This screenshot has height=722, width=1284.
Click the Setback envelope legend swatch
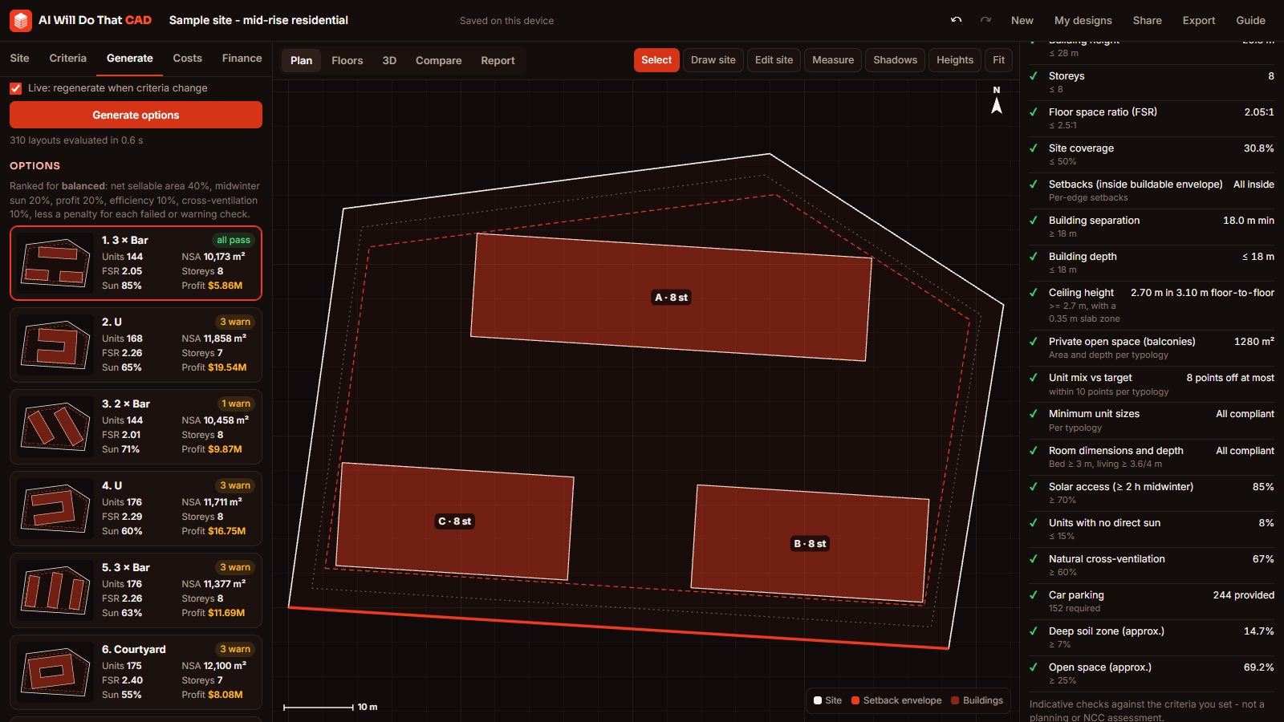pos(855,700)
